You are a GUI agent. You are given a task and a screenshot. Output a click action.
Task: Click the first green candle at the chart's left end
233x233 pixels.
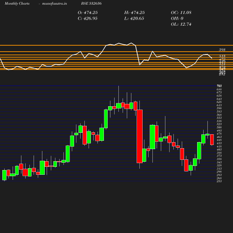(4, 175)
